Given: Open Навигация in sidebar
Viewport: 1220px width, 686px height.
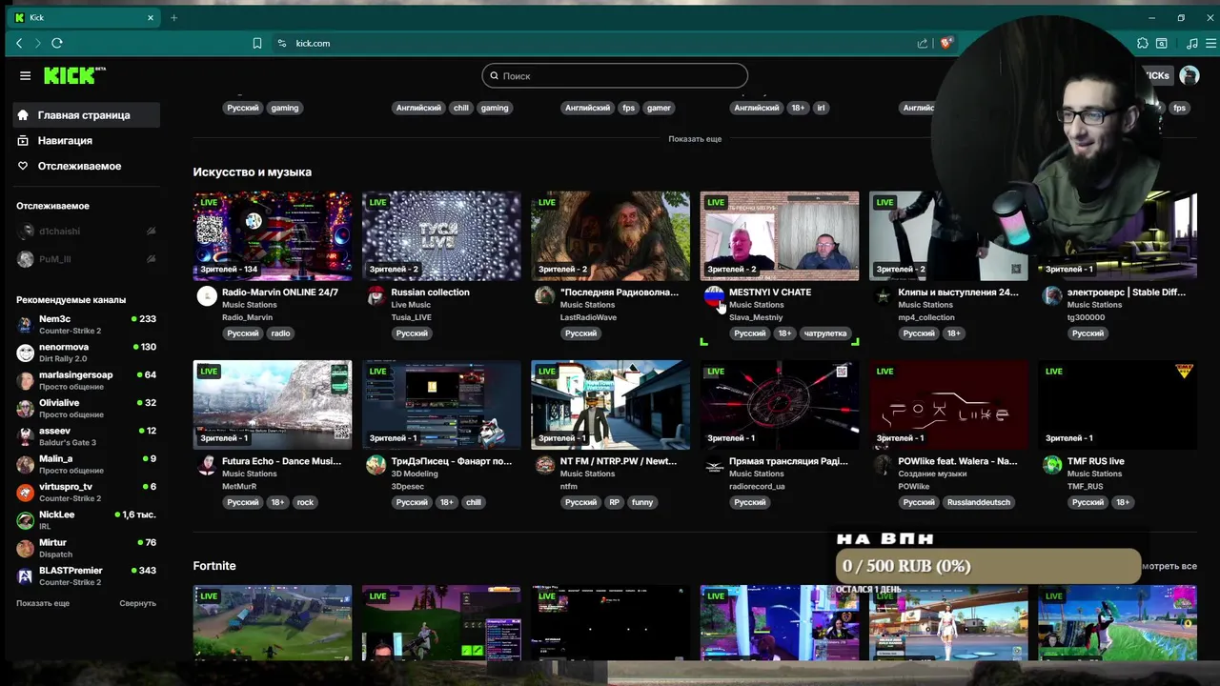Looking at the screenshot, I should 86,140.
